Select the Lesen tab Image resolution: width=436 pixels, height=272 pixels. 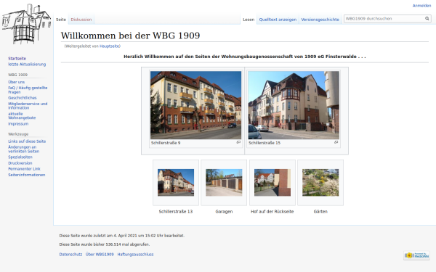(x=249, y=20)
